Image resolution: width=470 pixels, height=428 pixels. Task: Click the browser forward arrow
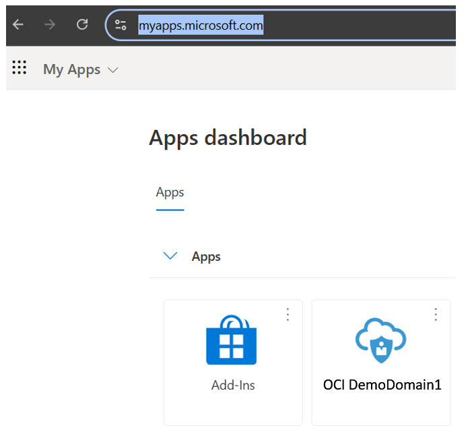pyautogui.click(x=50, y=25)
